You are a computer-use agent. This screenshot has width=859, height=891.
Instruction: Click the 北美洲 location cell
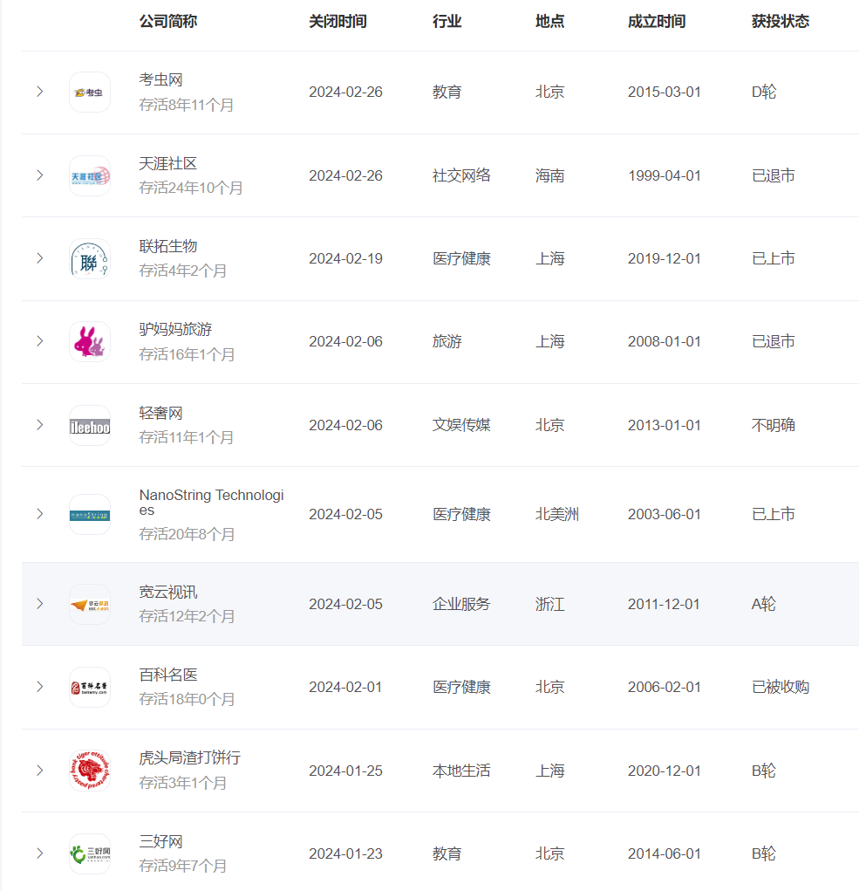click(x=557, y=514)
